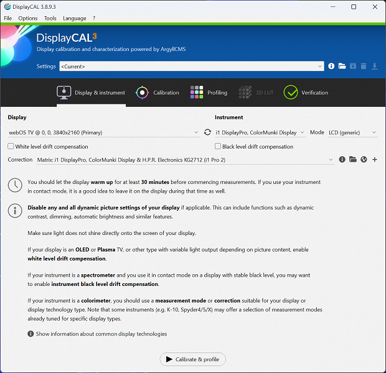Open the Options menu
386x373 pixels.
[28, 18]
